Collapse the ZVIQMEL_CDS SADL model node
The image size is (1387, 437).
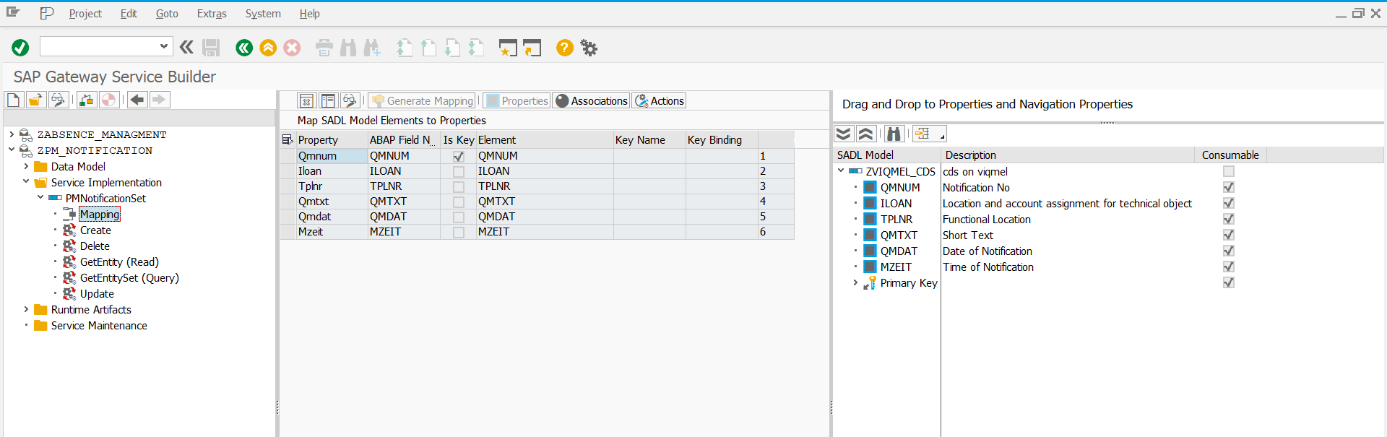841,171
